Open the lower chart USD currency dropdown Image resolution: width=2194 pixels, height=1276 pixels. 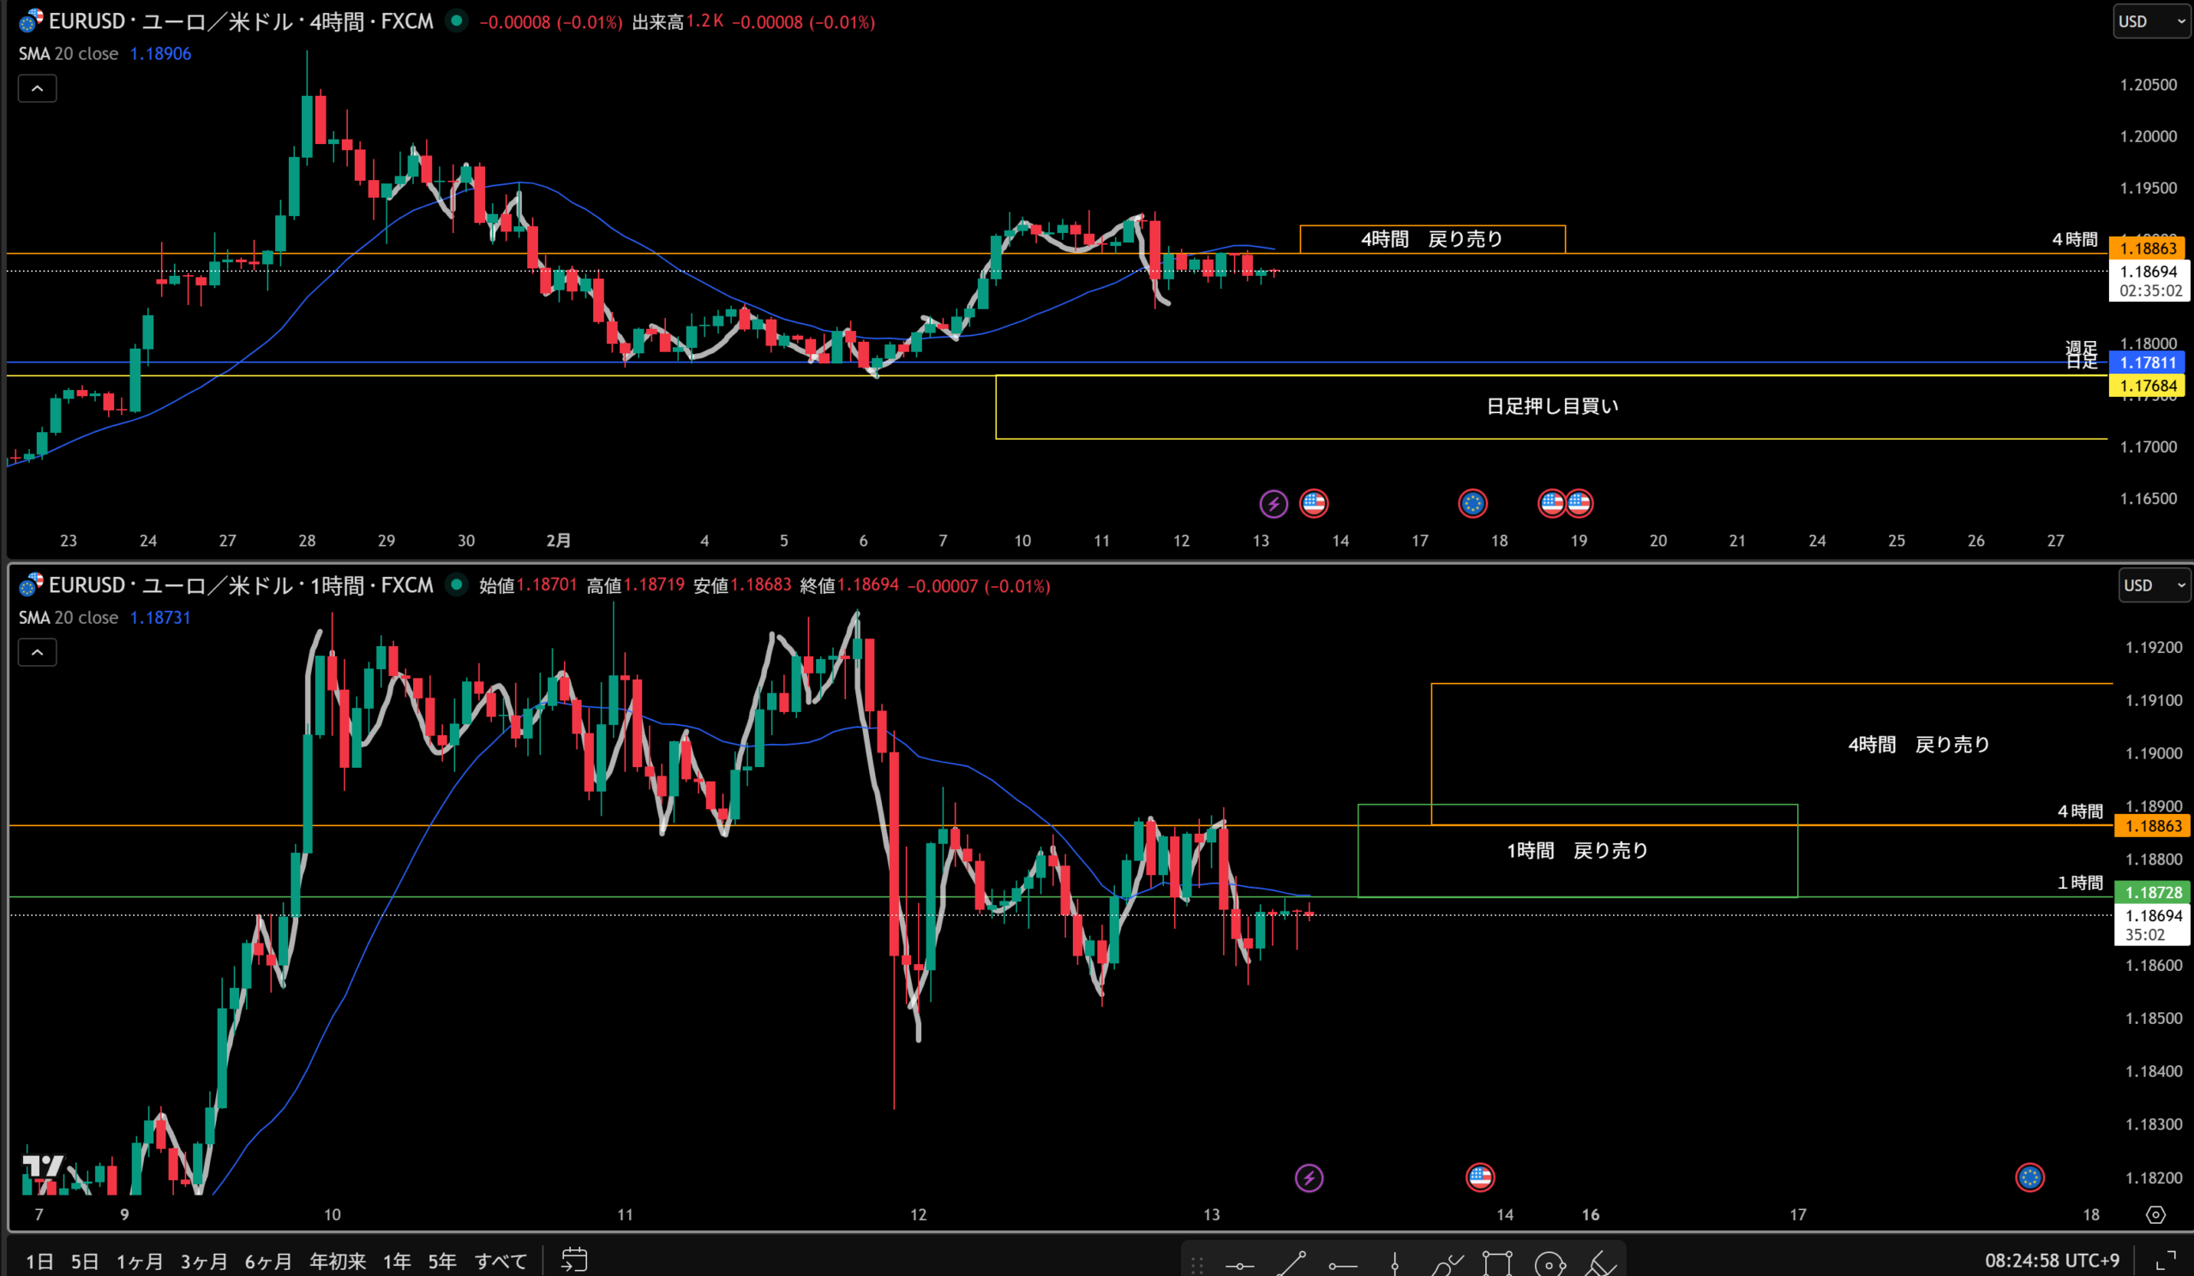(x=2153, y=585)
